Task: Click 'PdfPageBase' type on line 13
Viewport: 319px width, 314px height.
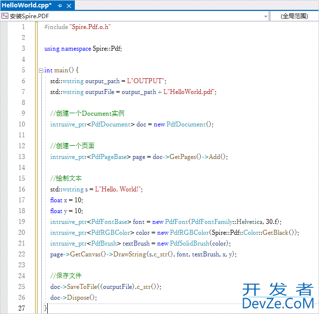Action: coord(109,157)
